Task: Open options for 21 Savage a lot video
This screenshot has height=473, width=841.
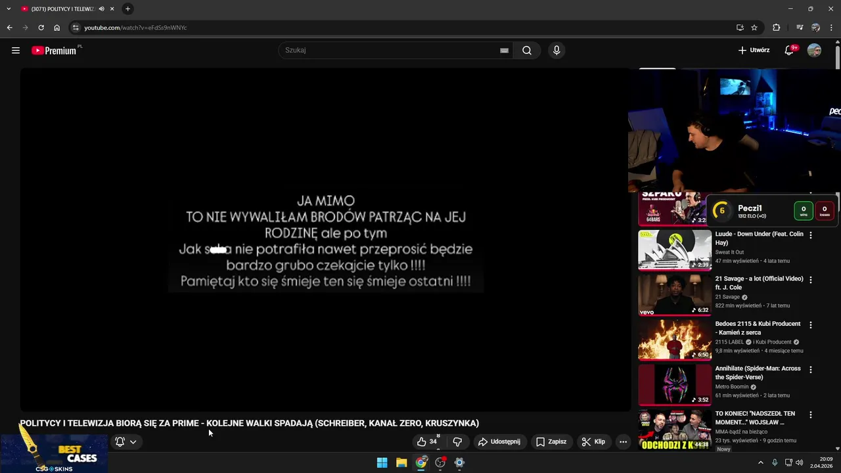Action: tap(810, 280)
